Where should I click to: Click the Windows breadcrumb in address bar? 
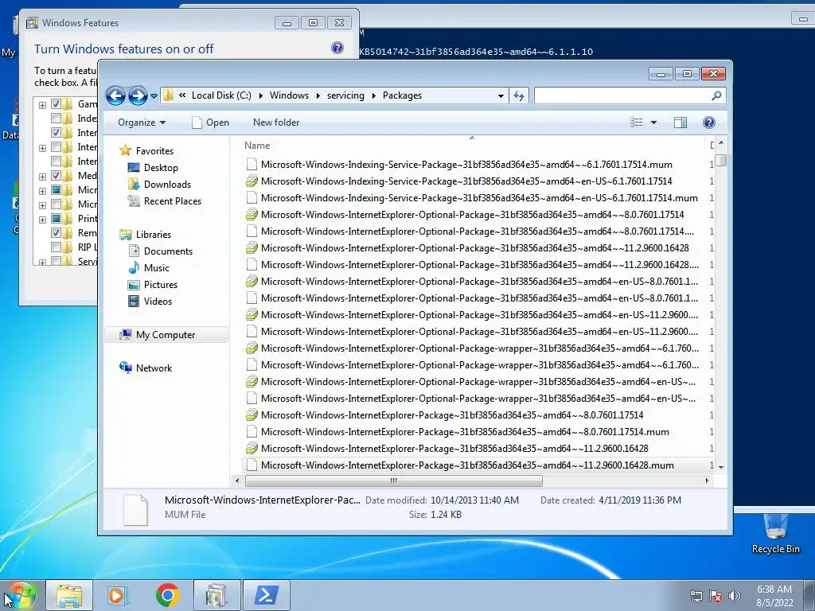[x=289, y=95]
